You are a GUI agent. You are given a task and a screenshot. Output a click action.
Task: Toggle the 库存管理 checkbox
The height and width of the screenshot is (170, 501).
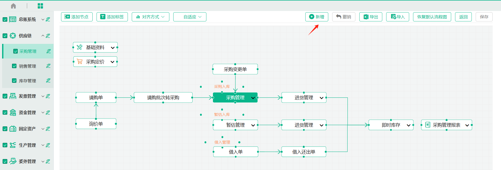(x=14, y=81)
